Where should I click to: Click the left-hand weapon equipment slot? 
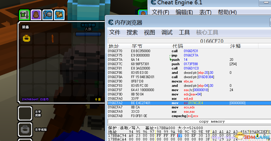(25, 113)
